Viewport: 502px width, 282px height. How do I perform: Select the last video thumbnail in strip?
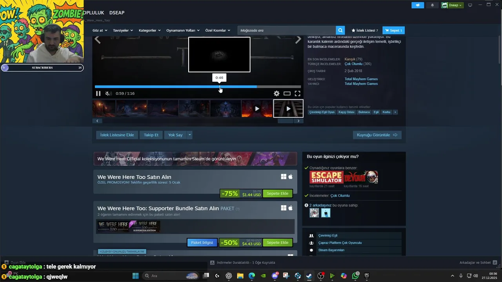[x=288, y=108]
